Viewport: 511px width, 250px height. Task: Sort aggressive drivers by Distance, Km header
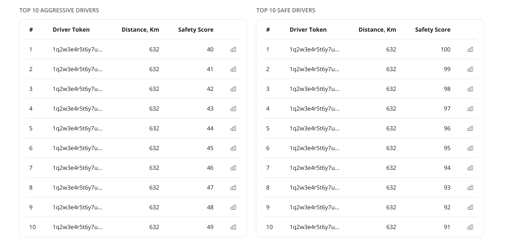coord(140,30)
